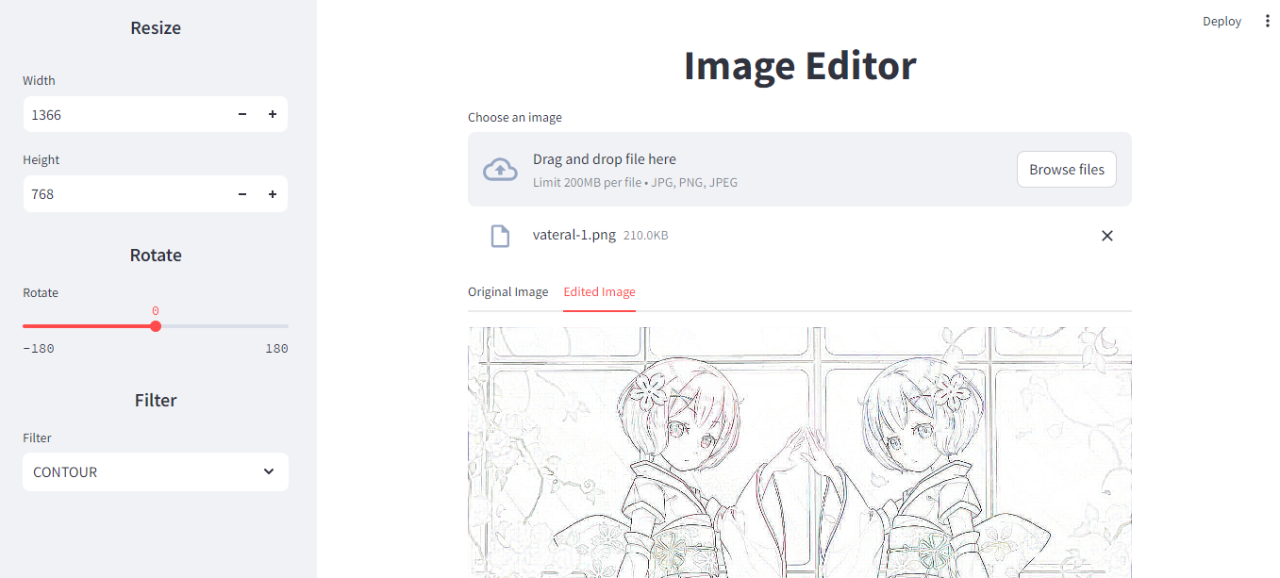Increase the Height value with plus button
Viewport: 1280px width, 578px height.
(273, 194)
